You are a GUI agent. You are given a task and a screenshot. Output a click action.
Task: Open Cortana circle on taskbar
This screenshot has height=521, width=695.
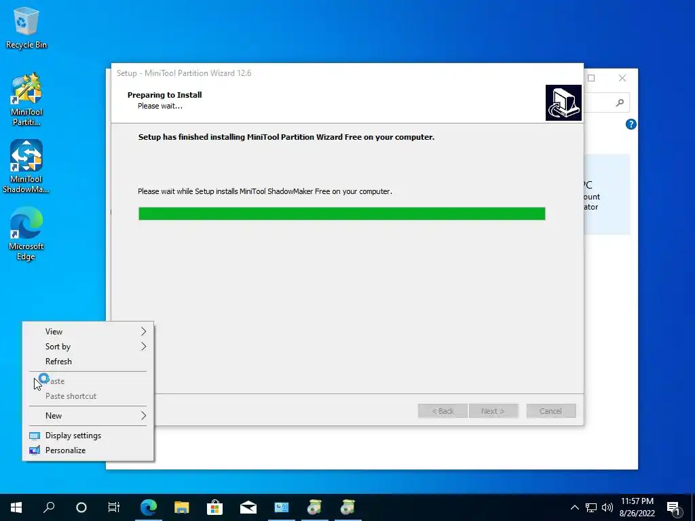pyautogui.click(x=81, y=507)
